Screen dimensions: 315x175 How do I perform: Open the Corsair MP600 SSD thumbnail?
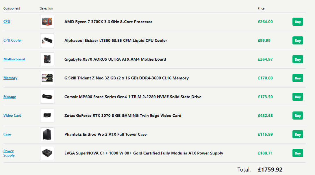pyautogui.click(x=47, y=97)
